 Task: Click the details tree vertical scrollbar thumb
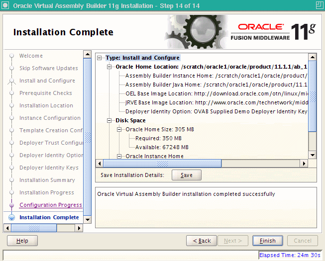click(x=313, y=96)
